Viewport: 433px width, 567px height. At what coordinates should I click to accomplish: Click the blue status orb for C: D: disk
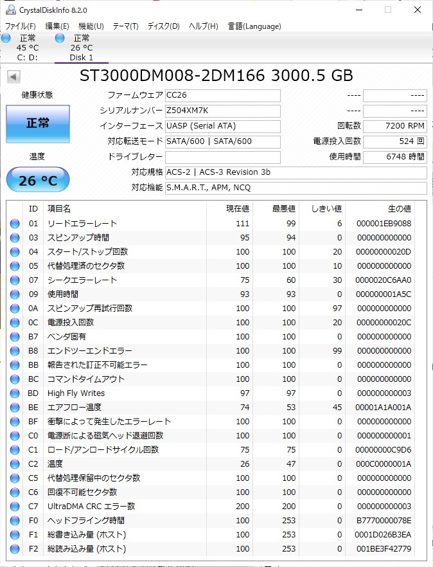(x=6, y=38)
